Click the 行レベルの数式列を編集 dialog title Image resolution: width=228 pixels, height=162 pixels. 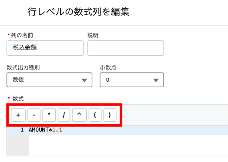pyautogui.click(x=78, y=12)
